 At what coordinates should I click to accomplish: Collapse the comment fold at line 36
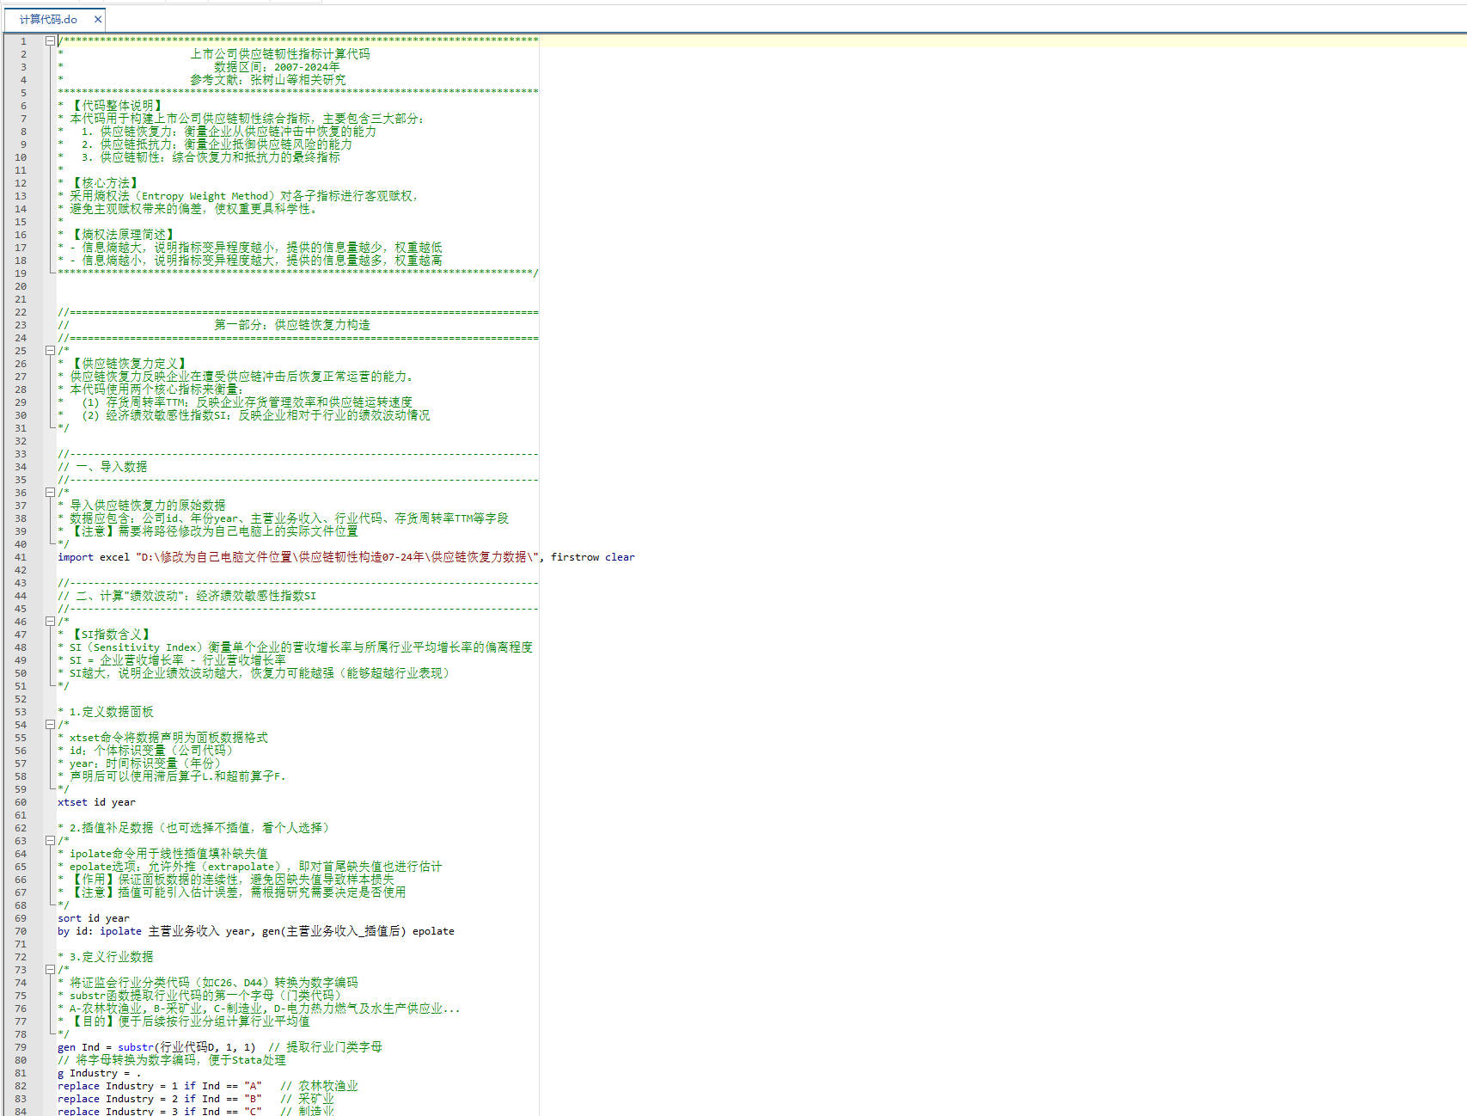[x=50, y=493]
